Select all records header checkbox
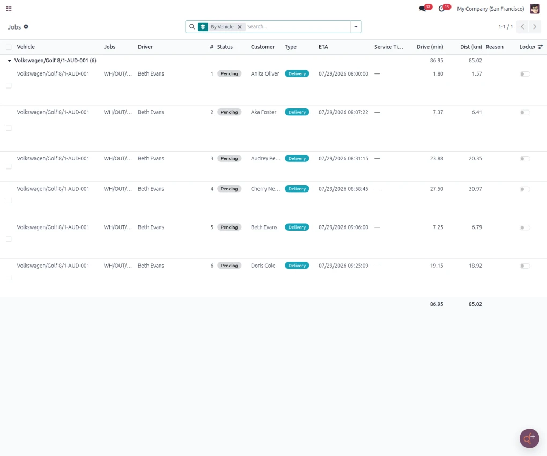Viewport: 547px width, 456px height. coord(9,47)
